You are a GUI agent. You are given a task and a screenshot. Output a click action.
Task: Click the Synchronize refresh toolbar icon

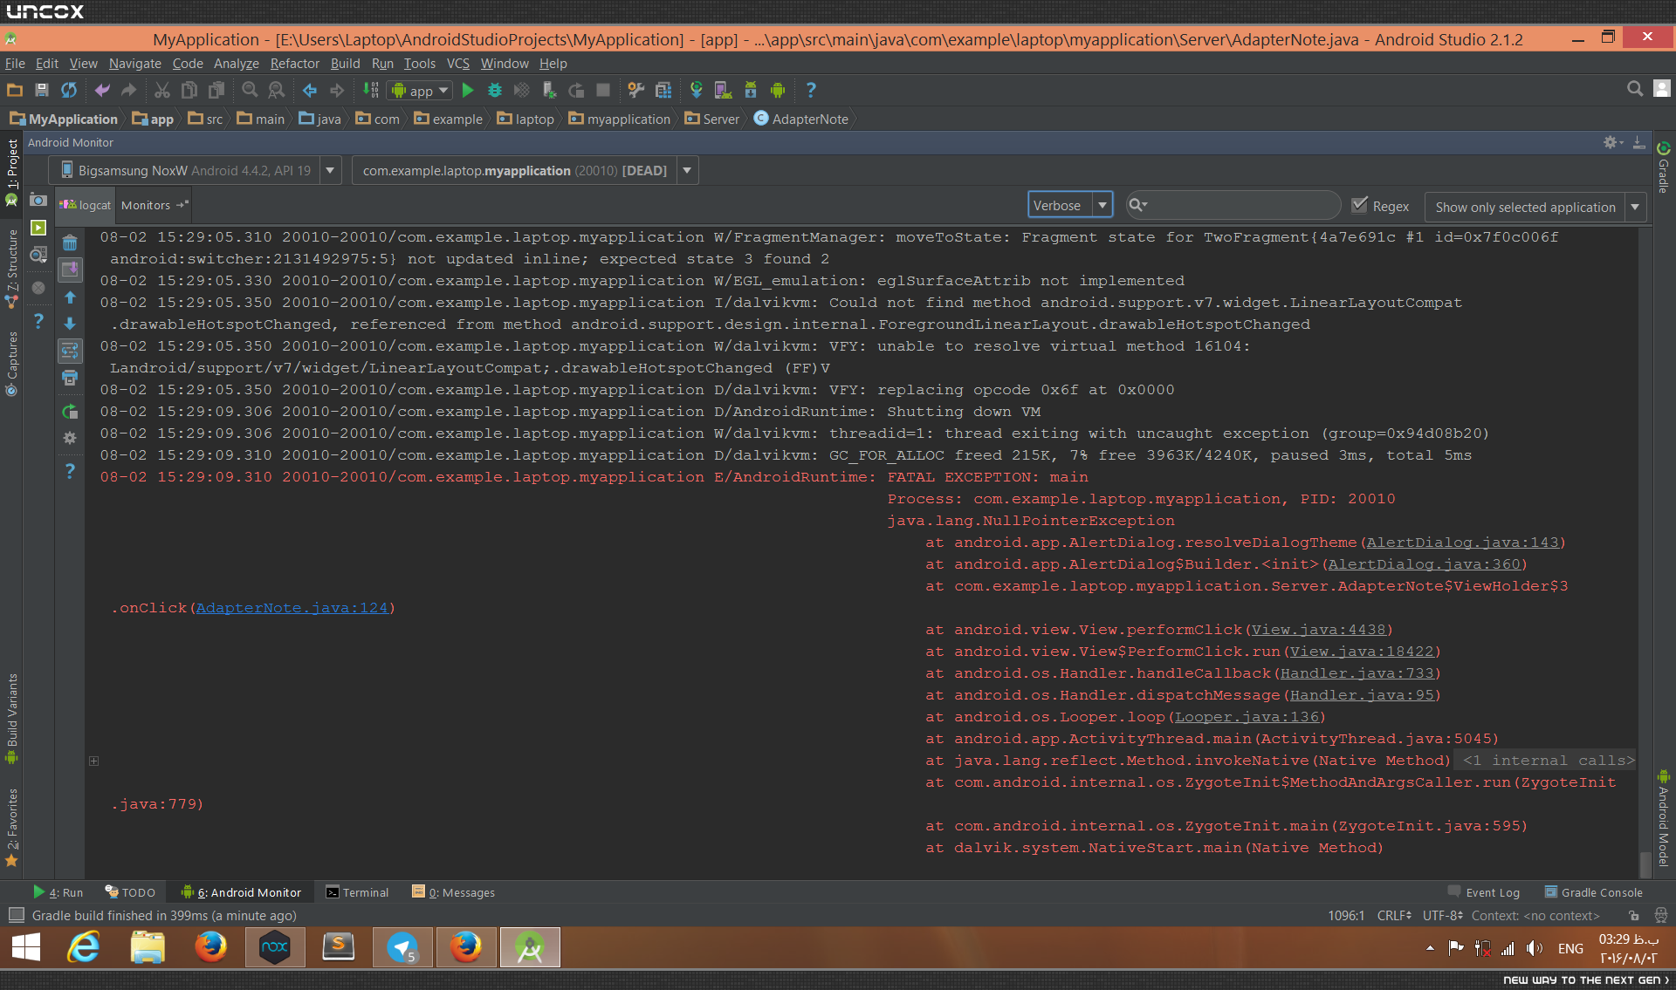tap(69, 90)
